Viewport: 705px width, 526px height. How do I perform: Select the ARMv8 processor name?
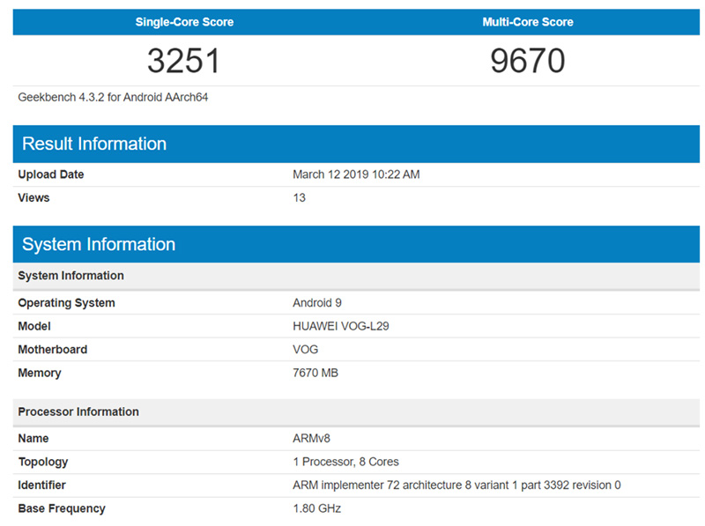[311, 439]
